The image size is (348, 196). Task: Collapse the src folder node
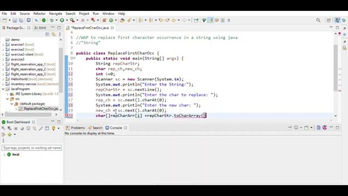7,99
